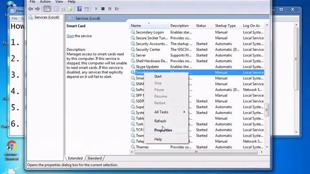The image size is (310, 174).
Task: Click 'Automatic (D...' startup type of Security Center
Action: click(x=227, y=49)
